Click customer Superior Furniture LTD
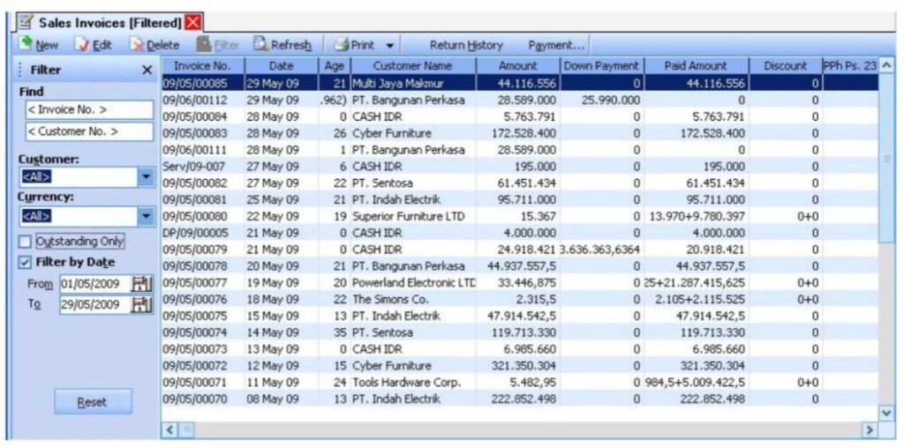The image size is (904, 448). pos(409,217)
